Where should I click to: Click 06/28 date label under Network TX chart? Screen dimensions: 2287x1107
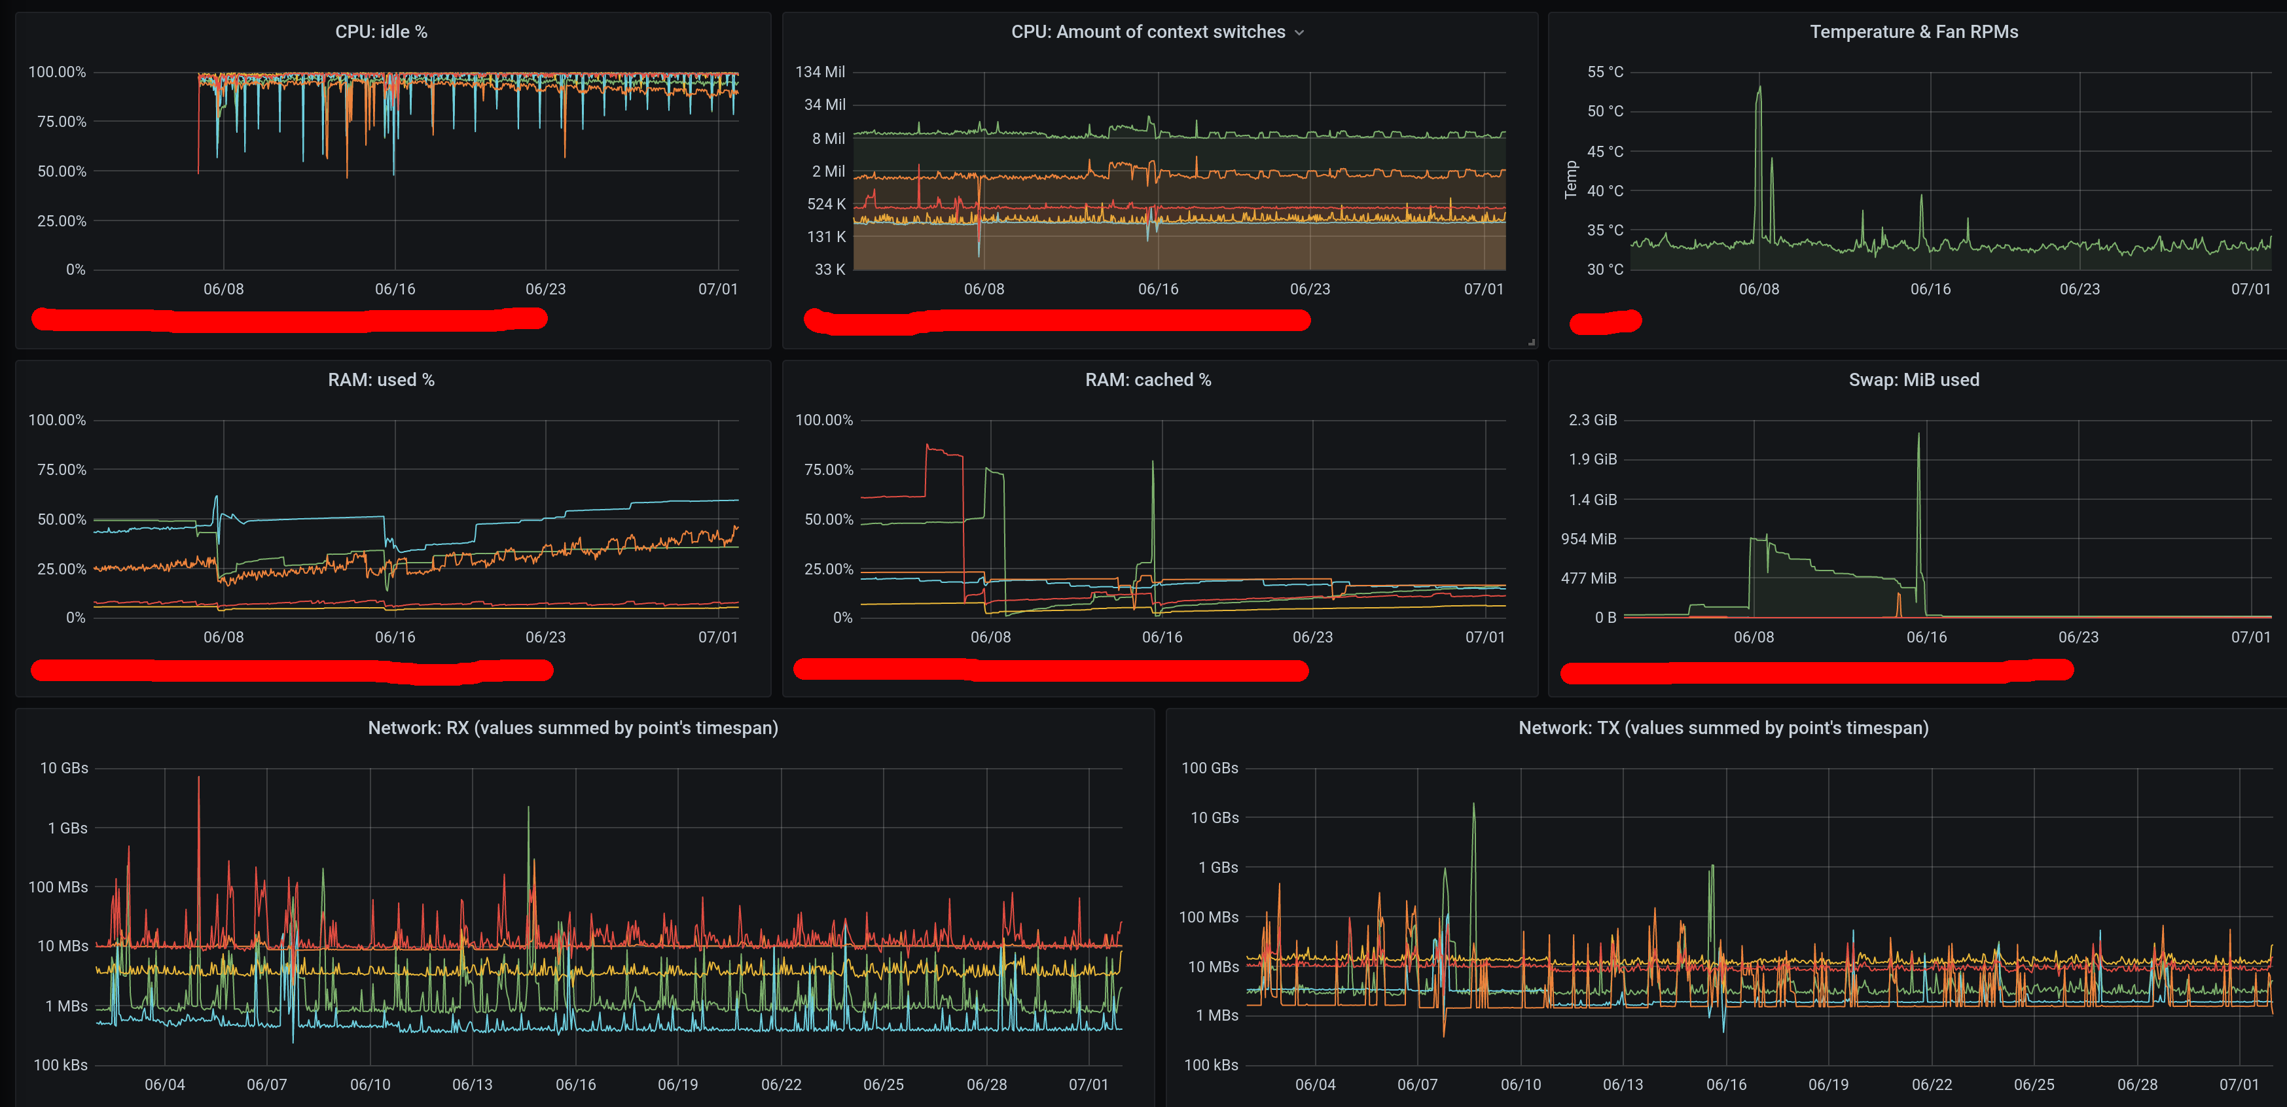coord(2137,1085)
